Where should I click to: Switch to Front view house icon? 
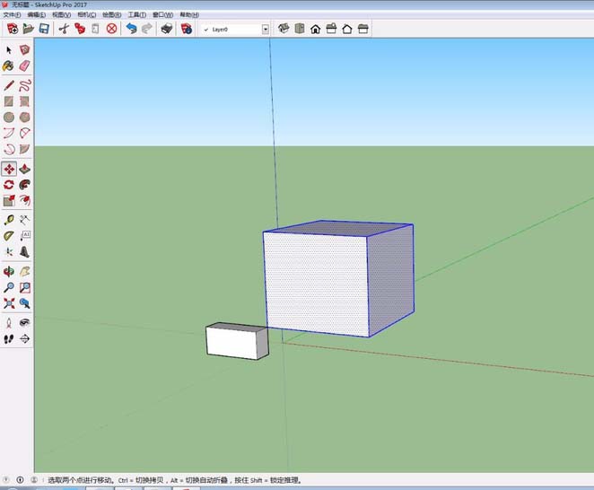315,29
